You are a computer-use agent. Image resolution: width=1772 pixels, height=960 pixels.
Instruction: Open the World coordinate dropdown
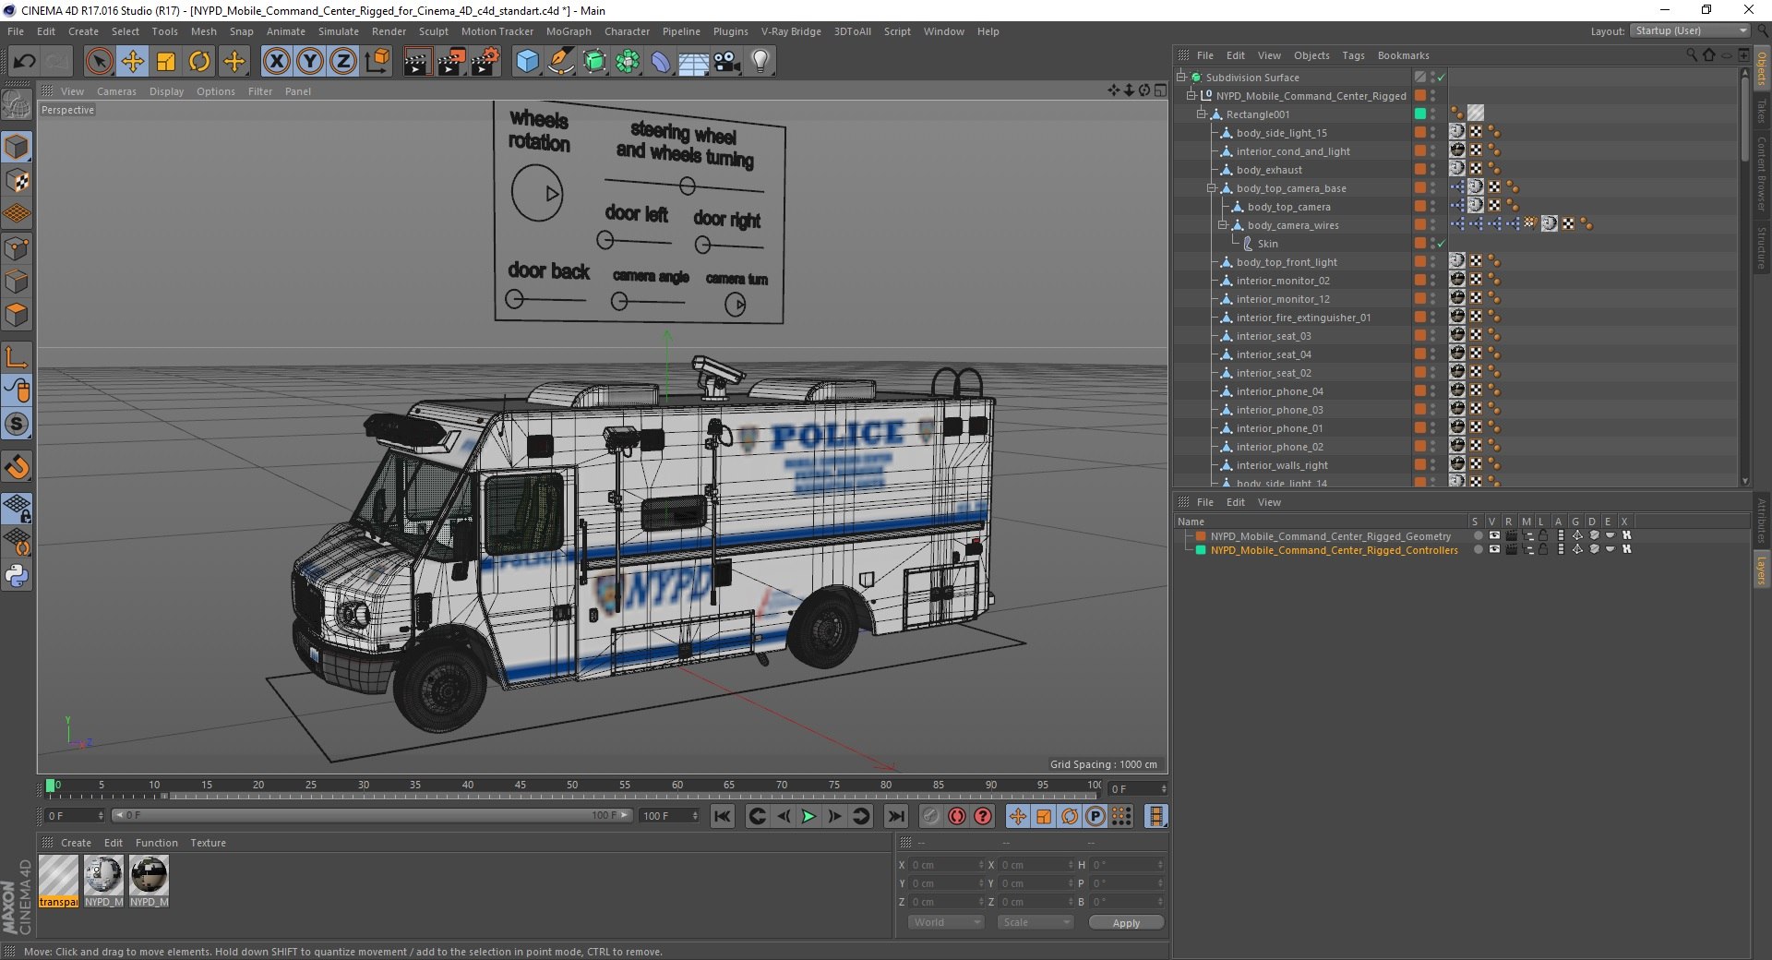point(946,922)
